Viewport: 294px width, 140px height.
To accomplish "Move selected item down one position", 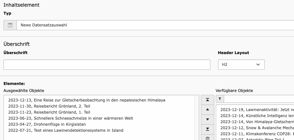I will point(207,119).
